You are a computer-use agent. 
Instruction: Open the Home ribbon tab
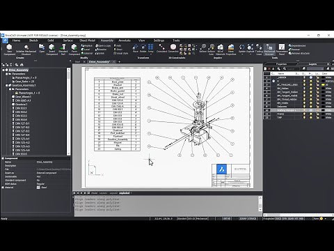[x=16, y=40]
